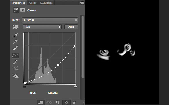Viewport: 169px width, 105px height.
Task: Pick the black point eyedropper
Action: [15, 35]
